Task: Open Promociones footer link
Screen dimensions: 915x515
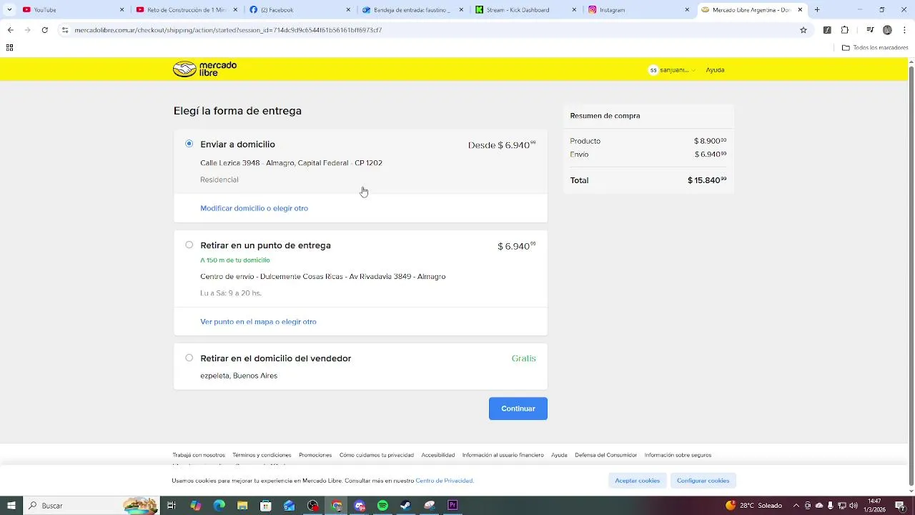Action: pyautogui.click(x=315, y=455)
